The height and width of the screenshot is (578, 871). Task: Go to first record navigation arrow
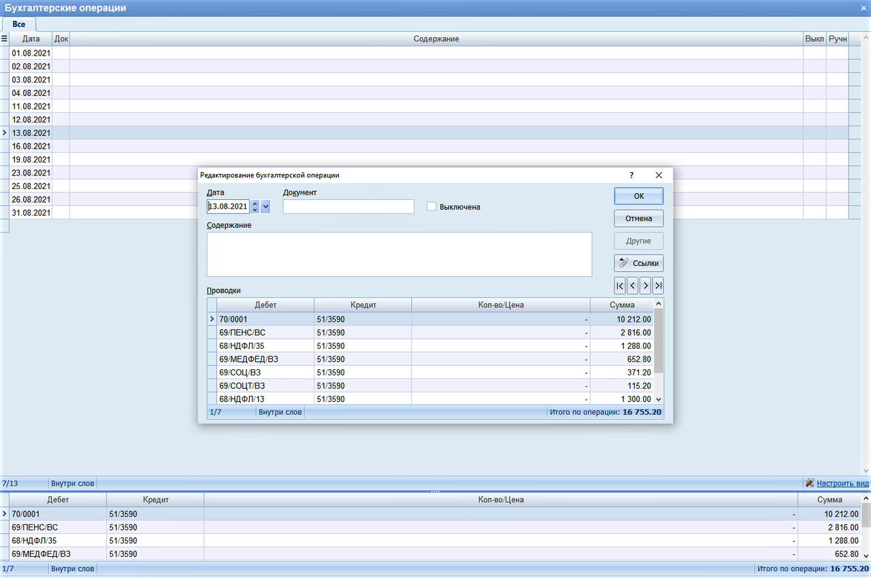[620, 285]
